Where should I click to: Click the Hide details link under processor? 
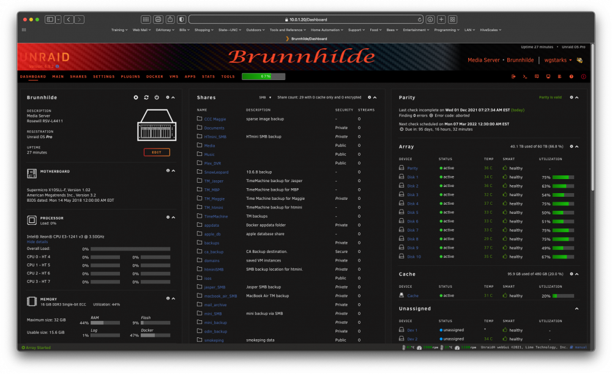pos(37,242)
